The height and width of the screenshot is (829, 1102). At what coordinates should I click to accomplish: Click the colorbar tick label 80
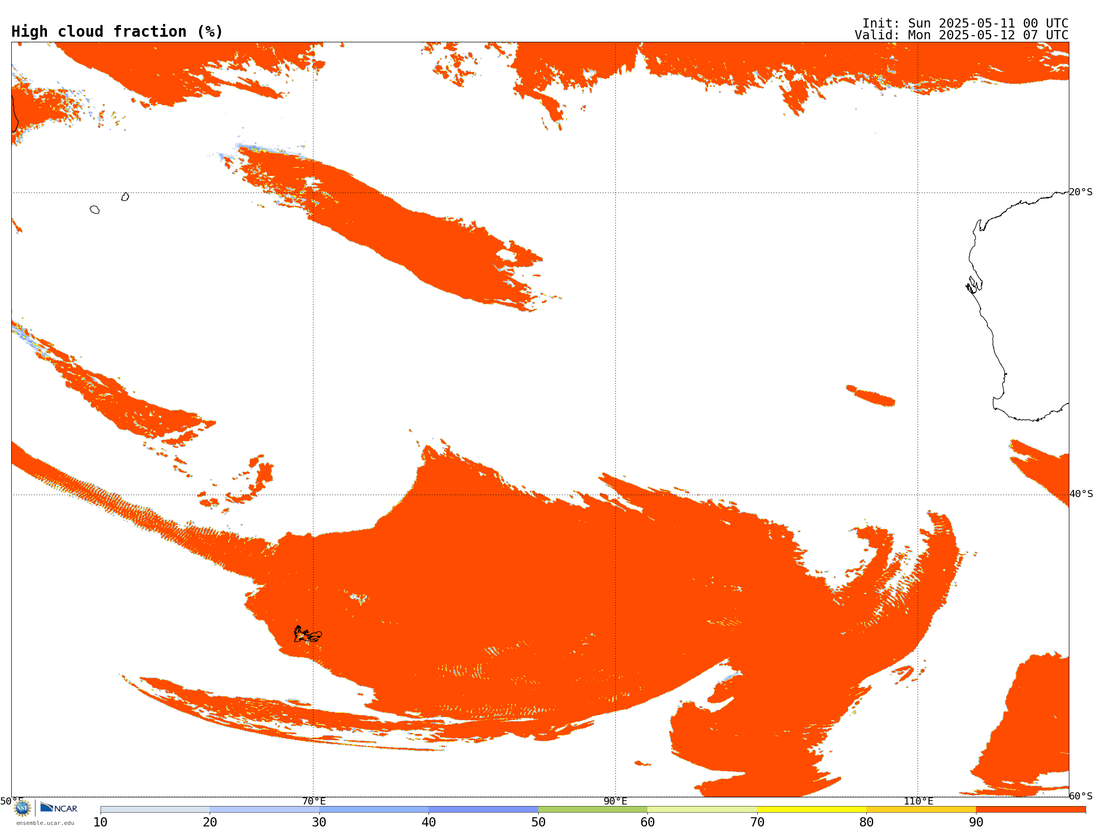[x=867, y=822]
